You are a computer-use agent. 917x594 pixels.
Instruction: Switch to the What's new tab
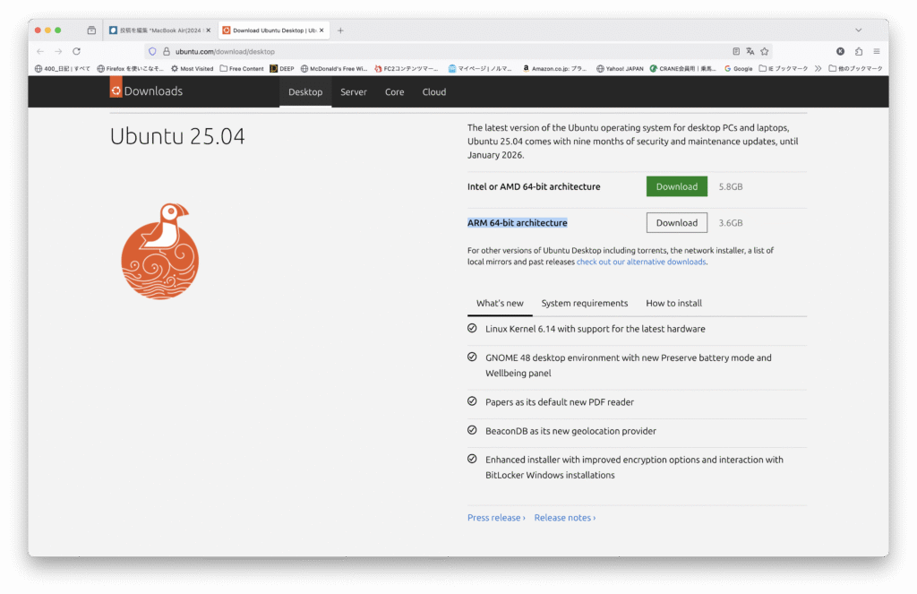coord(500,303)
